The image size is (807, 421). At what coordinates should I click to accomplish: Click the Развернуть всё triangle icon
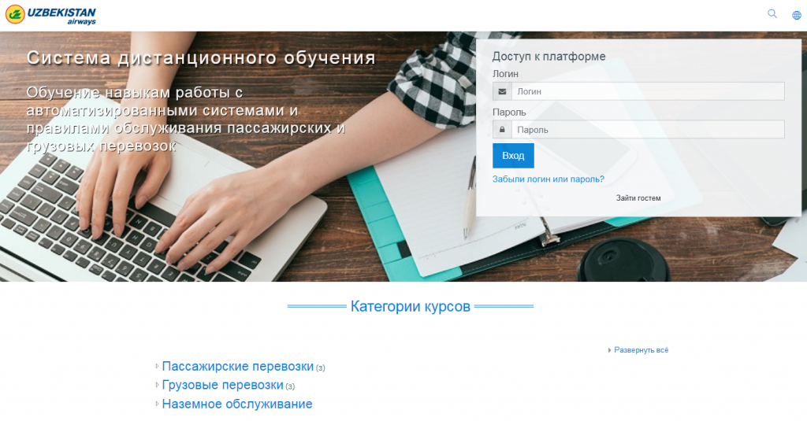(609, 351)
